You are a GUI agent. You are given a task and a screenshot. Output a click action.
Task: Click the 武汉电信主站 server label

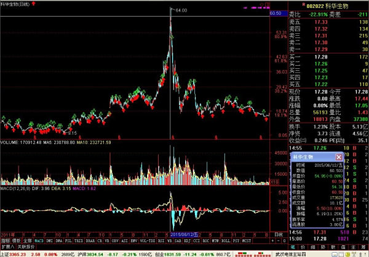coord(290,255)
